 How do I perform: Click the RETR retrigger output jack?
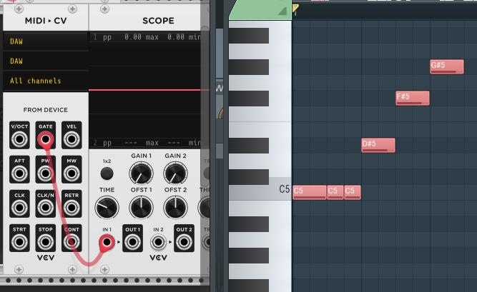pos(71,206)
